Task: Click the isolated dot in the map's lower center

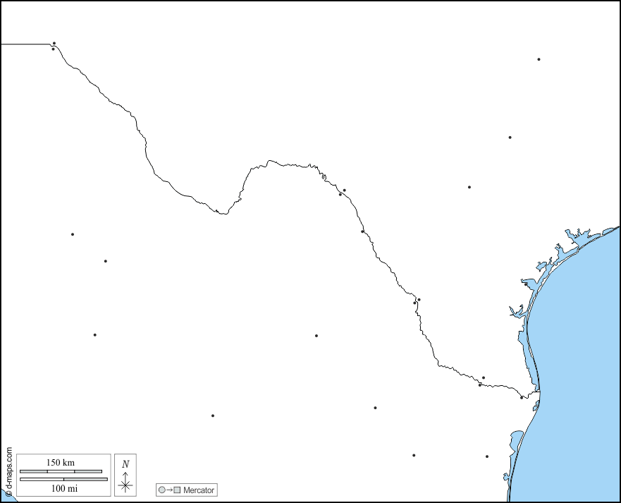Action: pos(316,336)
